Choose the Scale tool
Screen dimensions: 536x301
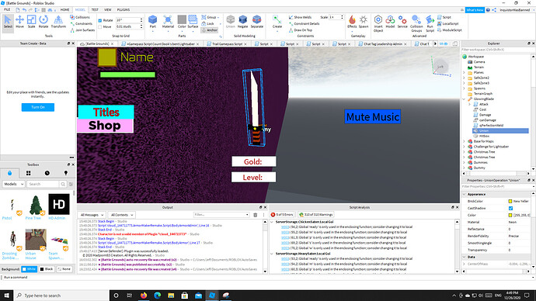click(31, 22)
